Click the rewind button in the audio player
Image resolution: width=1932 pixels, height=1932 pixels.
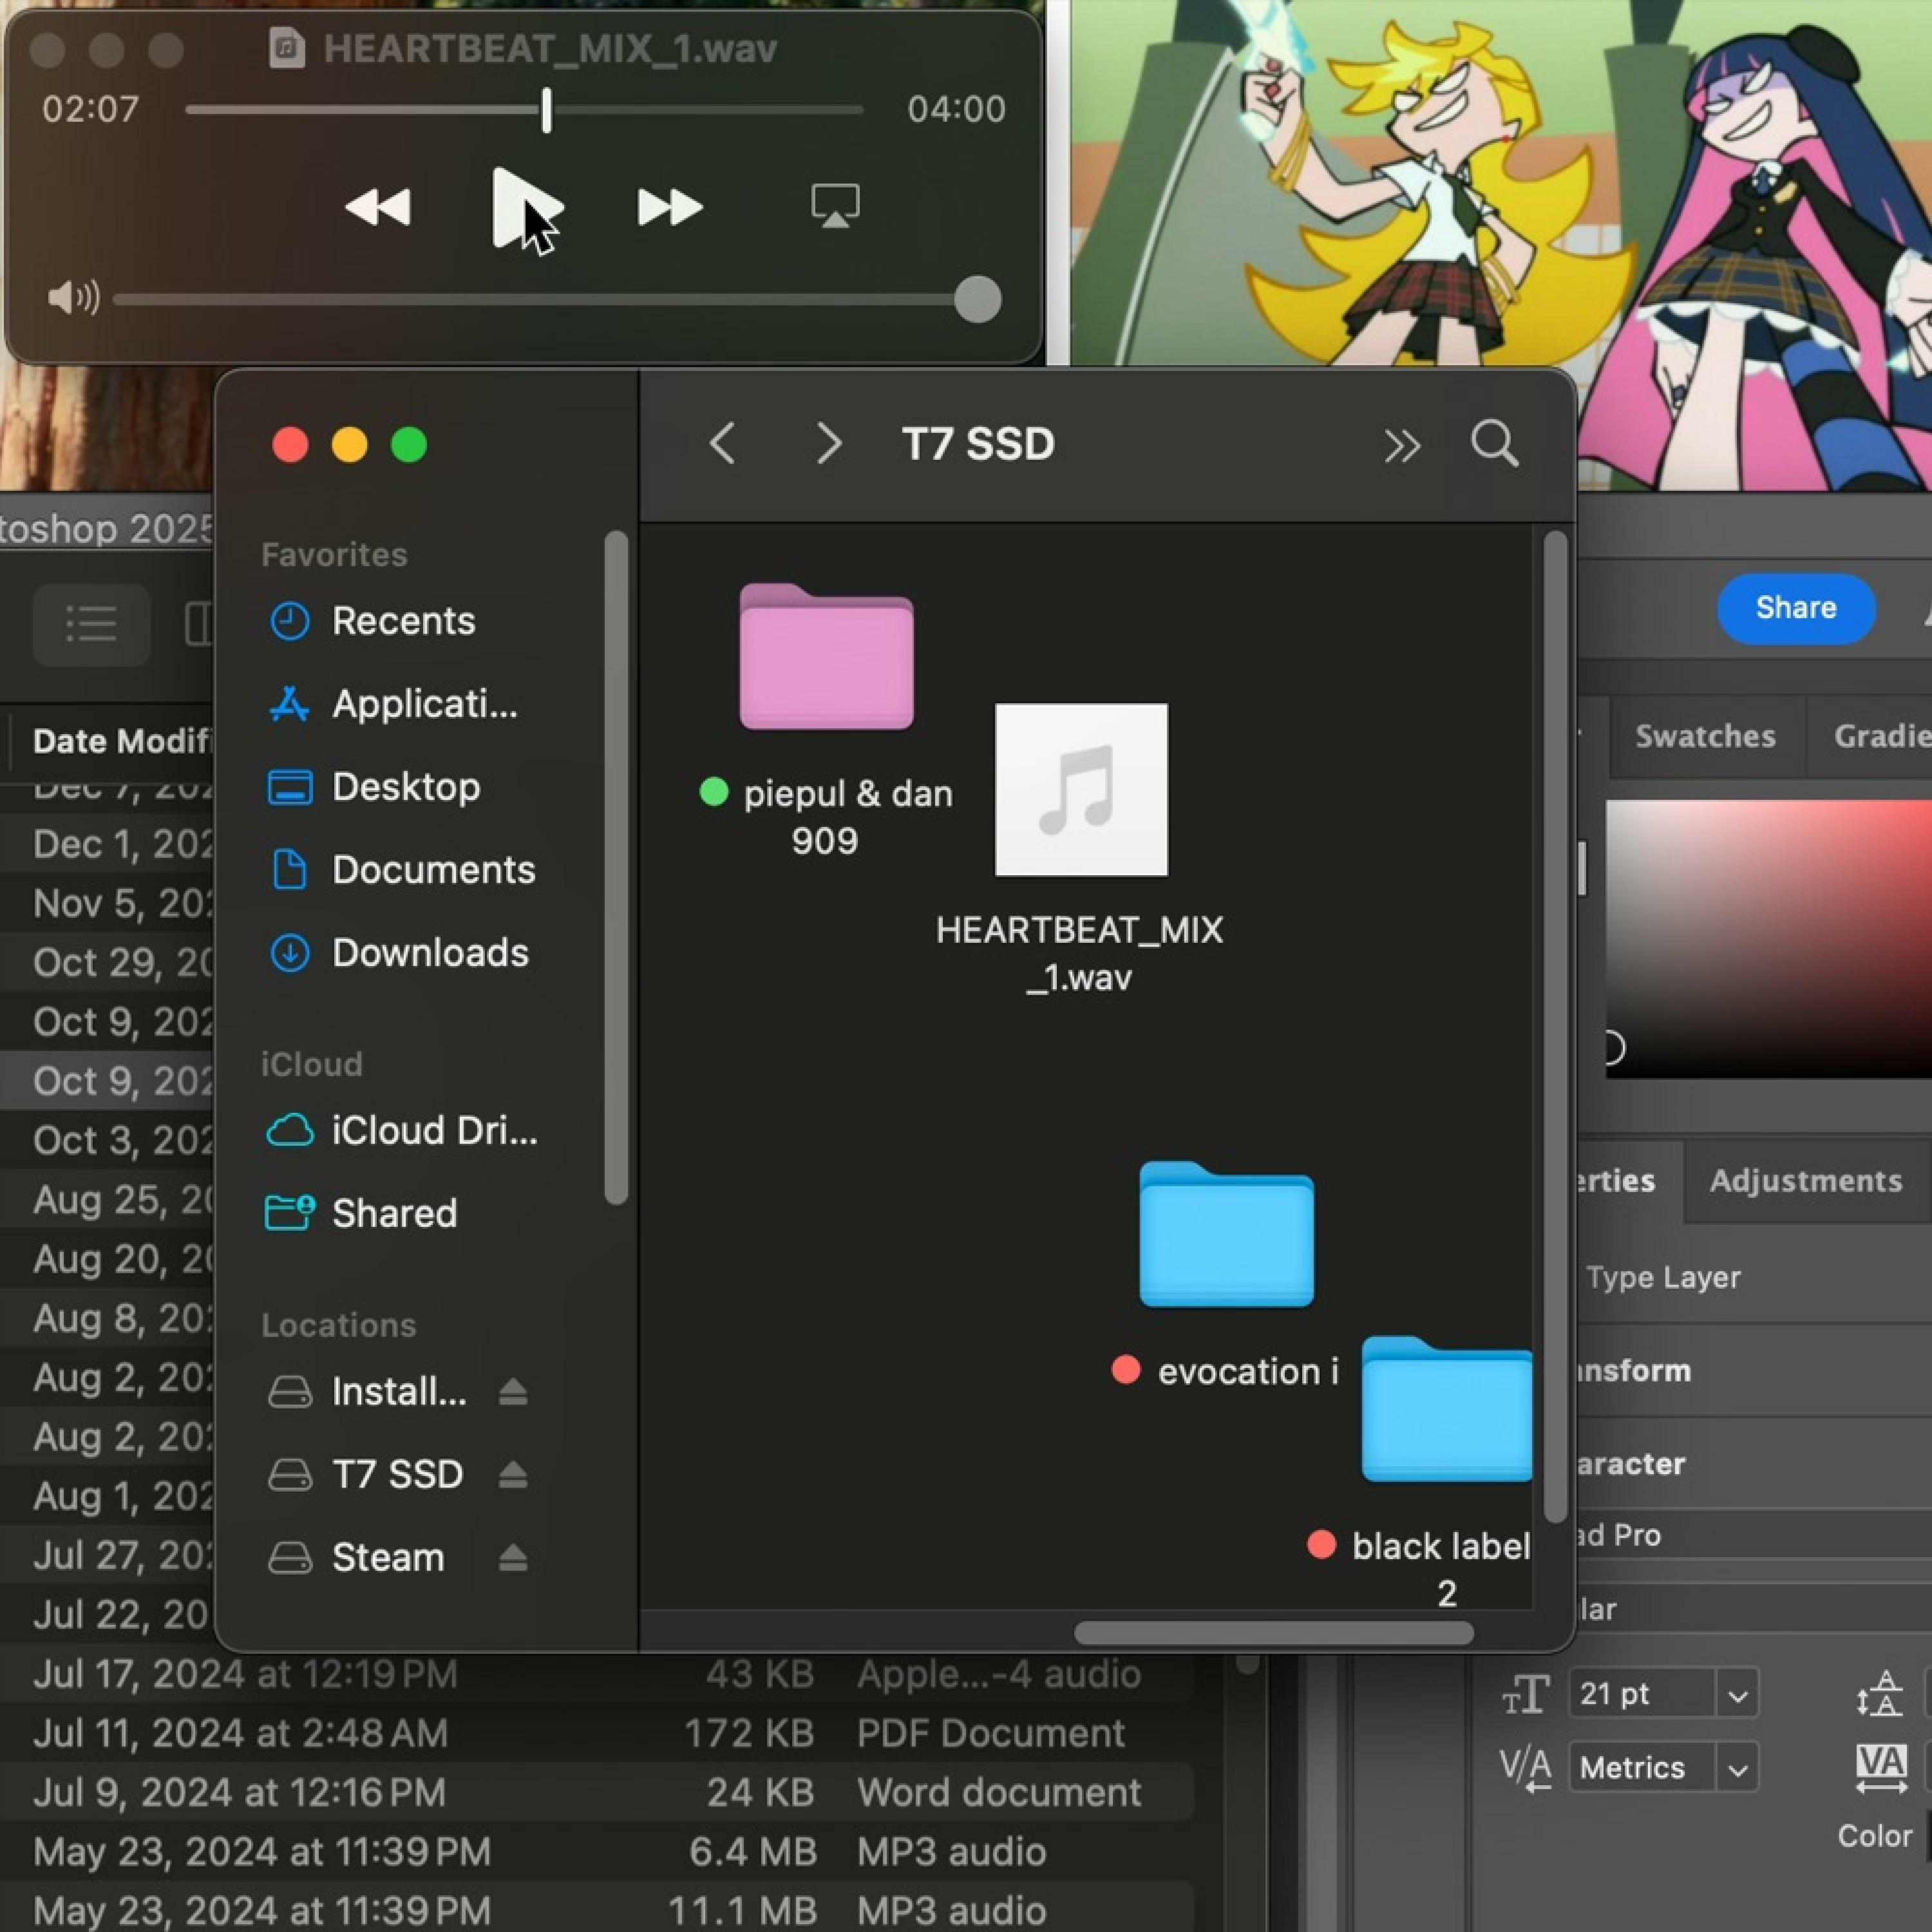point(378,207)
